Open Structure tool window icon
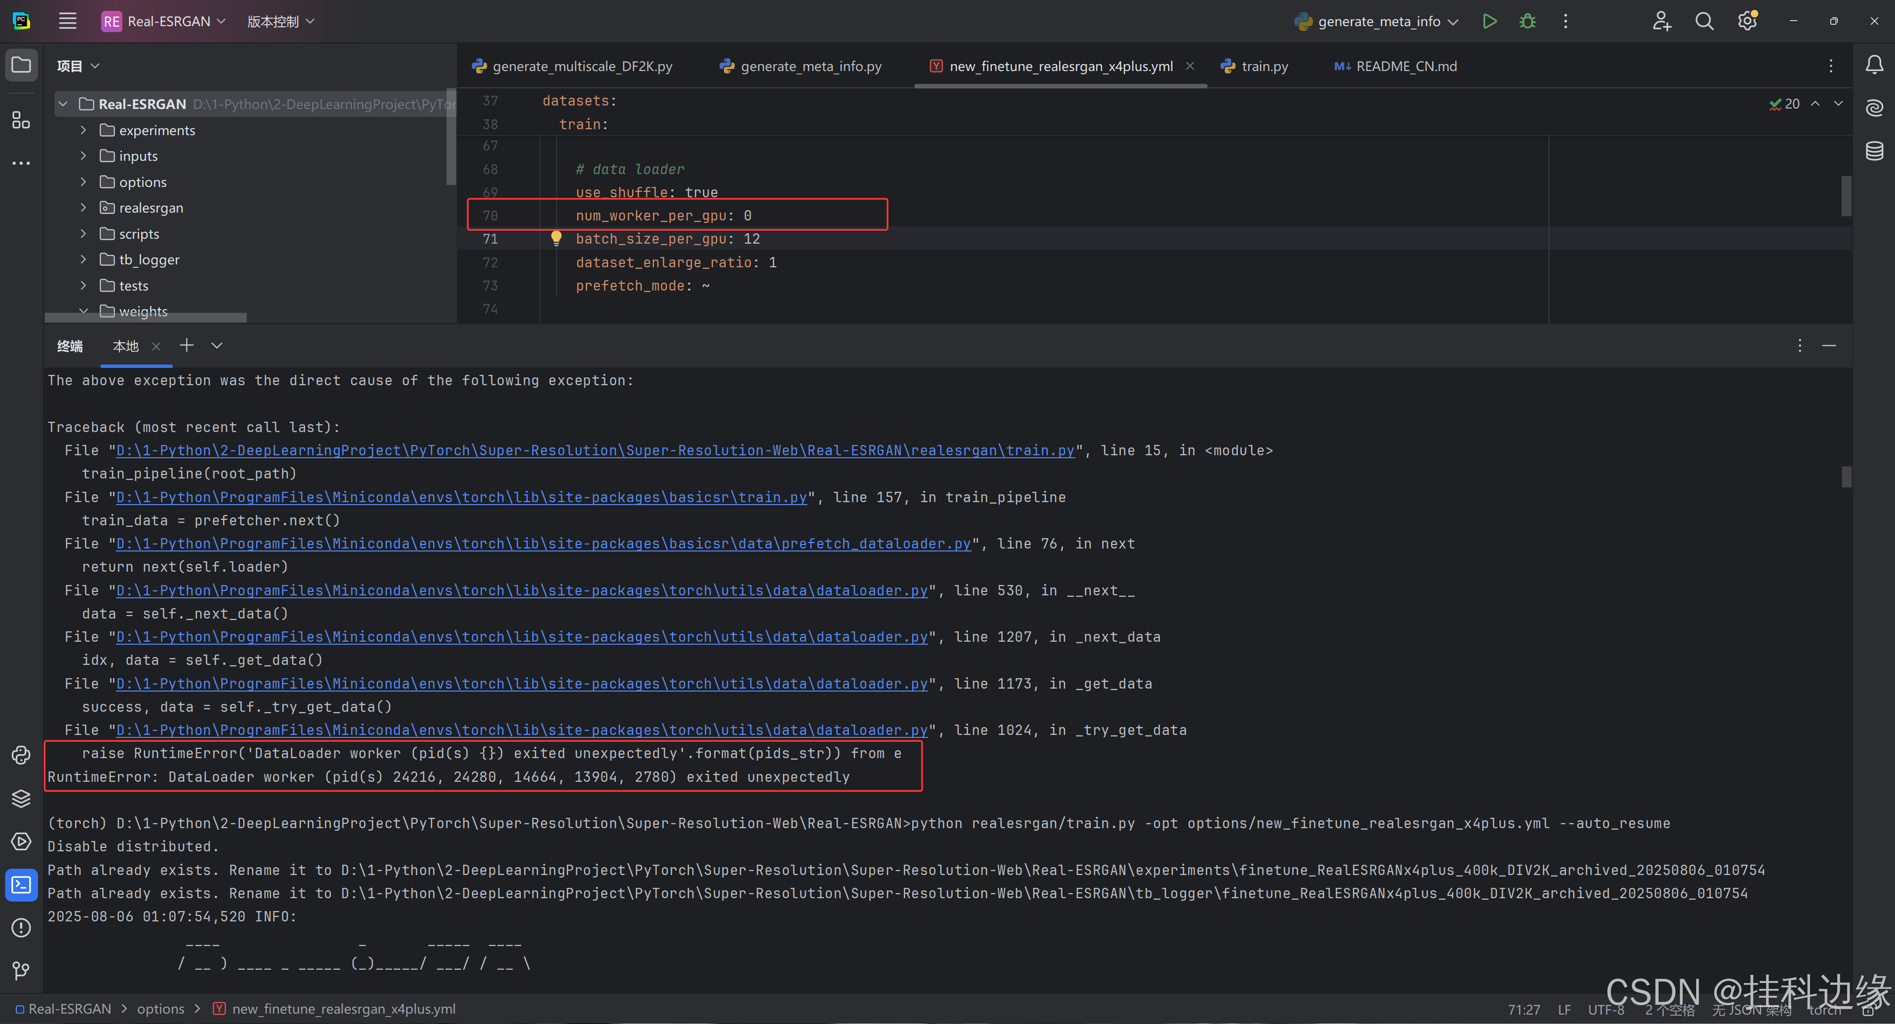1895x1024 pixels. [x=21, y=120]
